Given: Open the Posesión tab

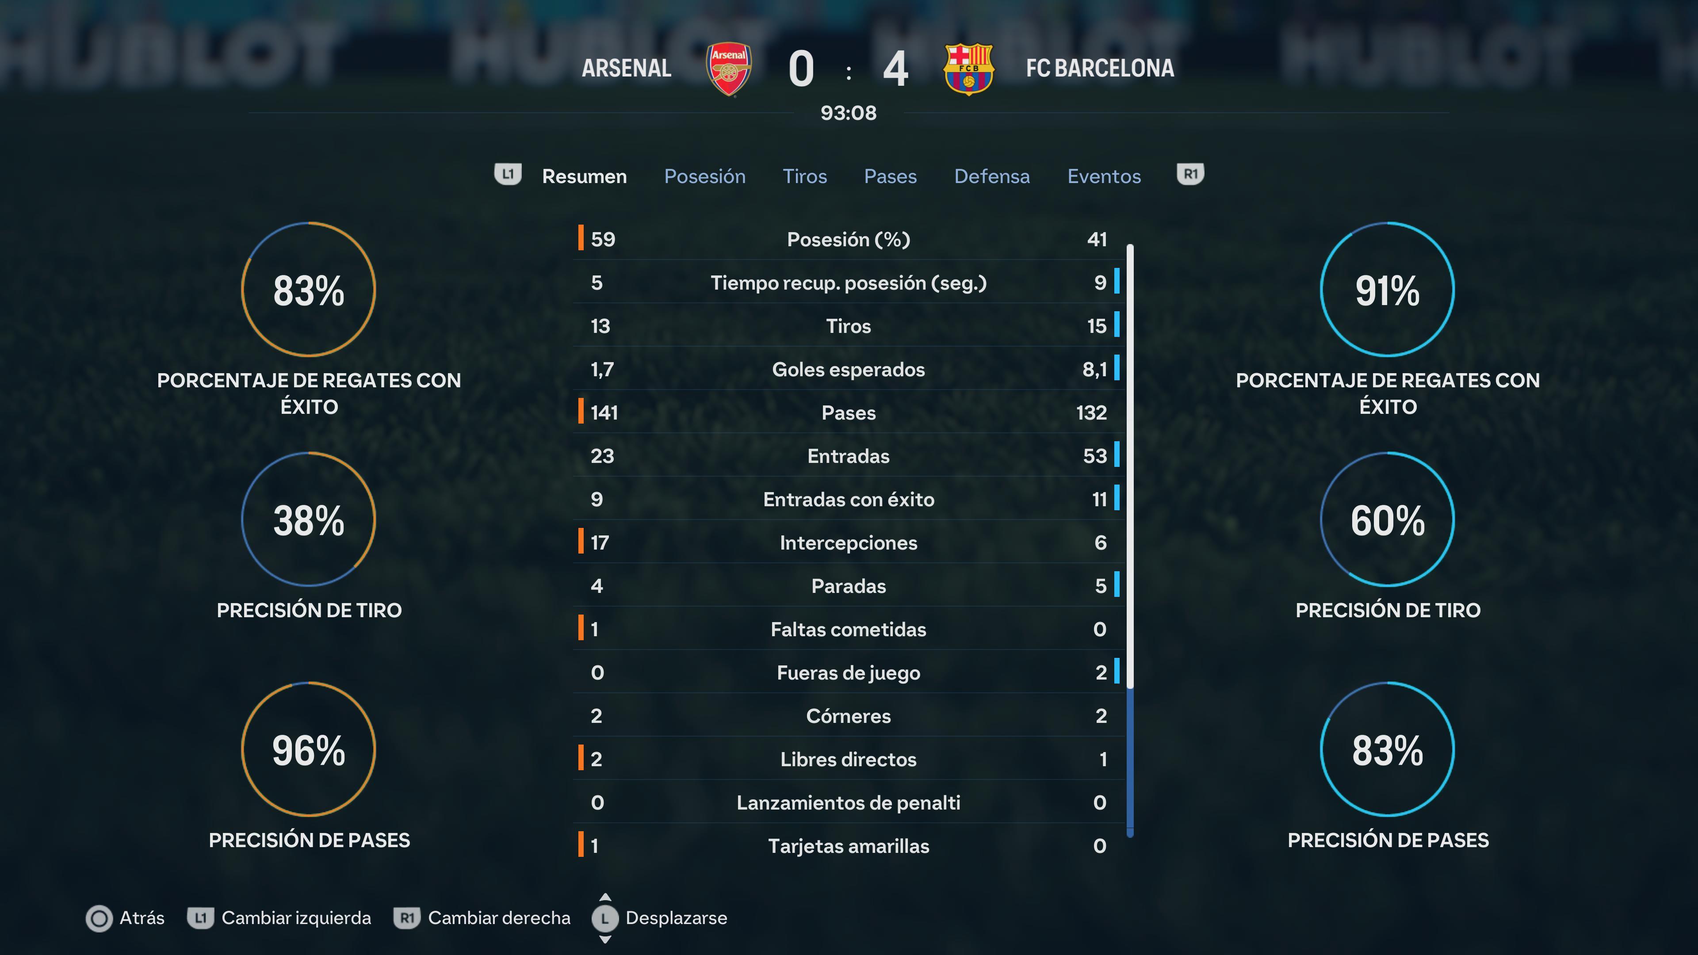Looking at the screenshot, I should coord(705,177).
